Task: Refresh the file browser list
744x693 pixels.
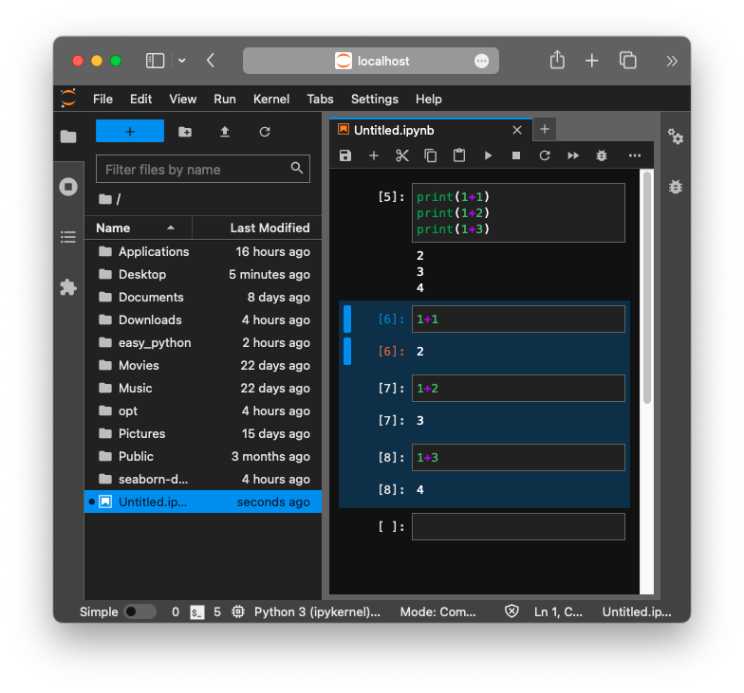Action: pos(265,131)
